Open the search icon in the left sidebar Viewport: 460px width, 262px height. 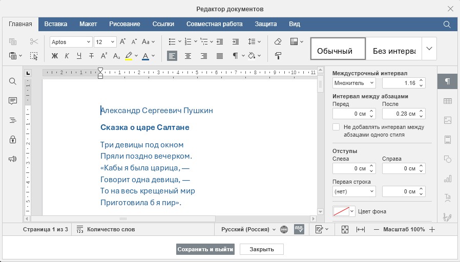(13, 81)
